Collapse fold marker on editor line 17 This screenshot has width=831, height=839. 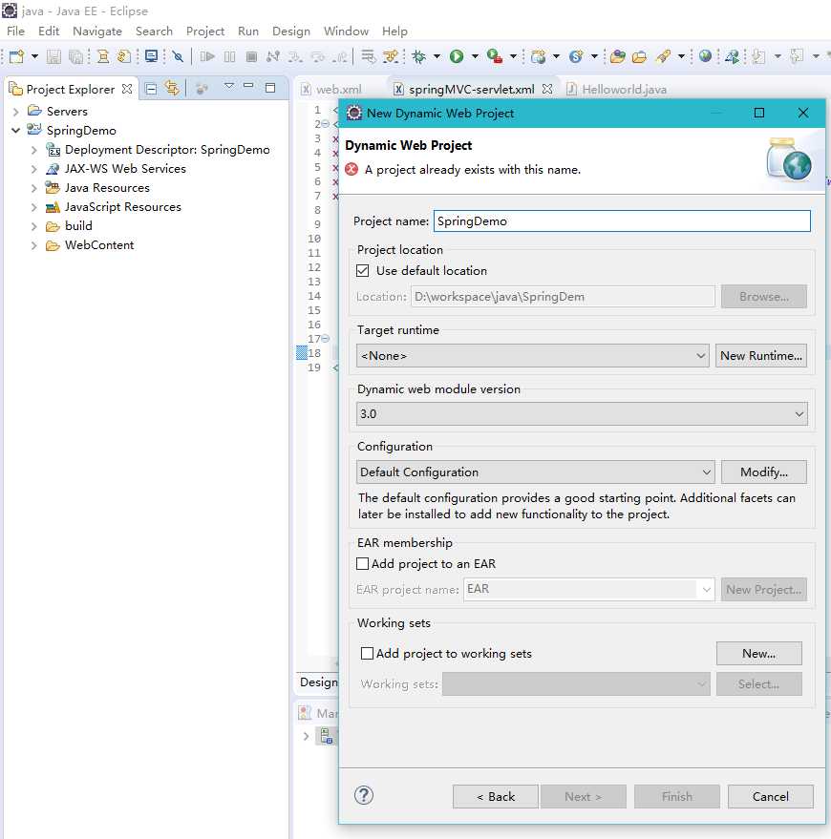[326, 339]
